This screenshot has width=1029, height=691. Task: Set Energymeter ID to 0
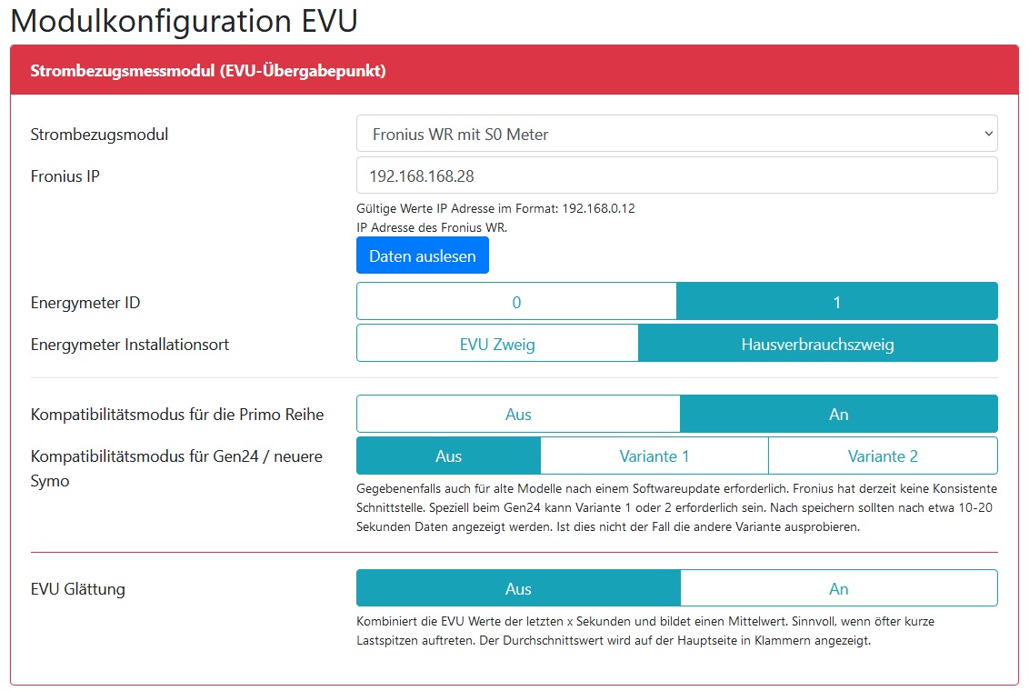pyautogui.click(x=516, y=302)
